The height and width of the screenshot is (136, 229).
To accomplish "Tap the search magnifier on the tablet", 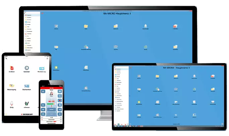I will (6, 58).
